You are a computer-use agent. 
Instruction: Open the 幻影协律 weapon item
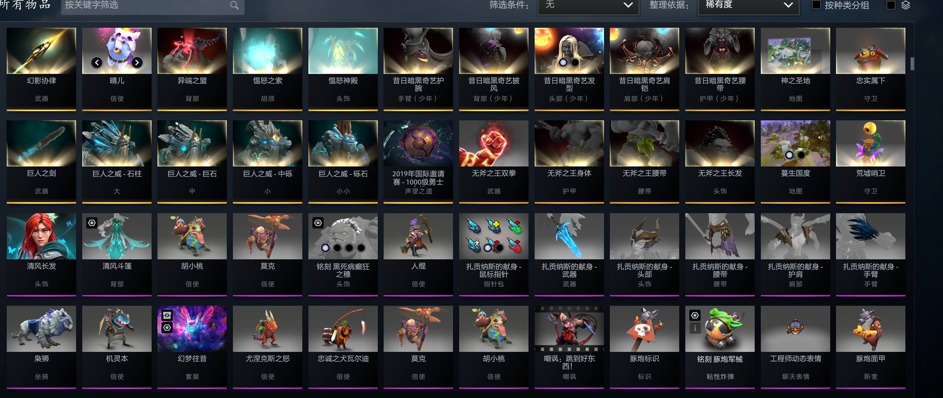41,69
